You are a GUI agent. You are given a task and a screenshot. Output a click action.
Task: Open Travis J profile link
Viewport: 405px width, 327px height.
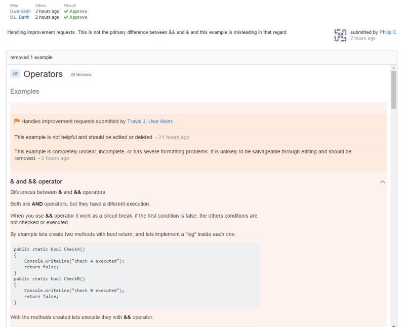(x=136, y=121)
